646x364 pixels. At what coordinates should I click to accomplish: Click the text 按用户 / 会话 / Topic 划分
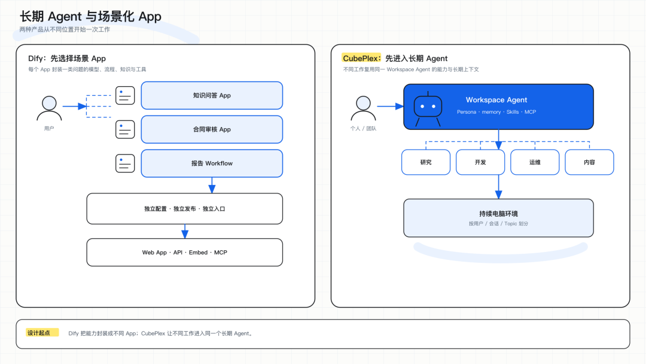(x=498, y=224)
